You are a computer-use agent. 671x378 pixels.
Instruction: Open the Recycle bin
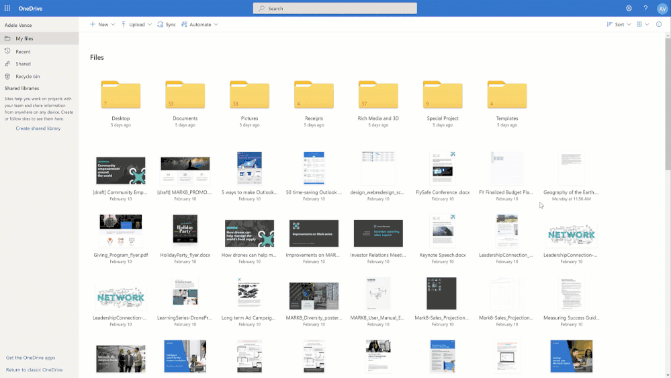tap(28, 77)
